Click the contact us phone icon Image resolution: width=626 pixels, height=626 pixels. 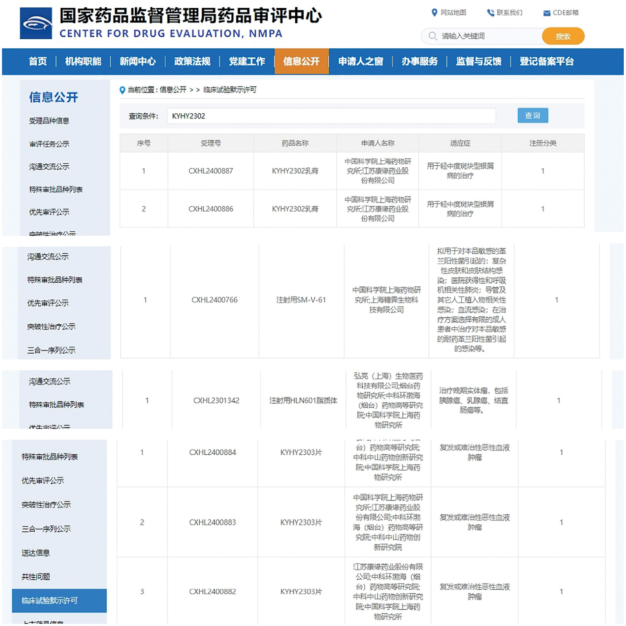coord(490,13)
